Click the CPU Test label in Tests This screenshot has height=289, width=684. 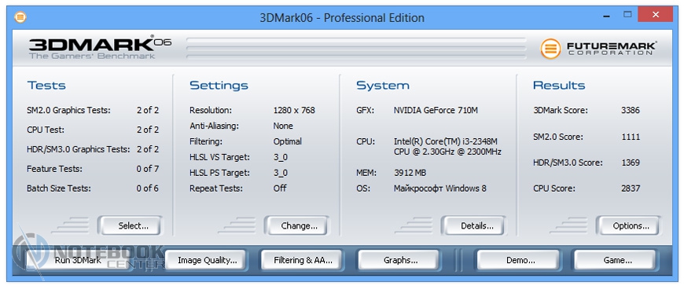tap(46, 130)
